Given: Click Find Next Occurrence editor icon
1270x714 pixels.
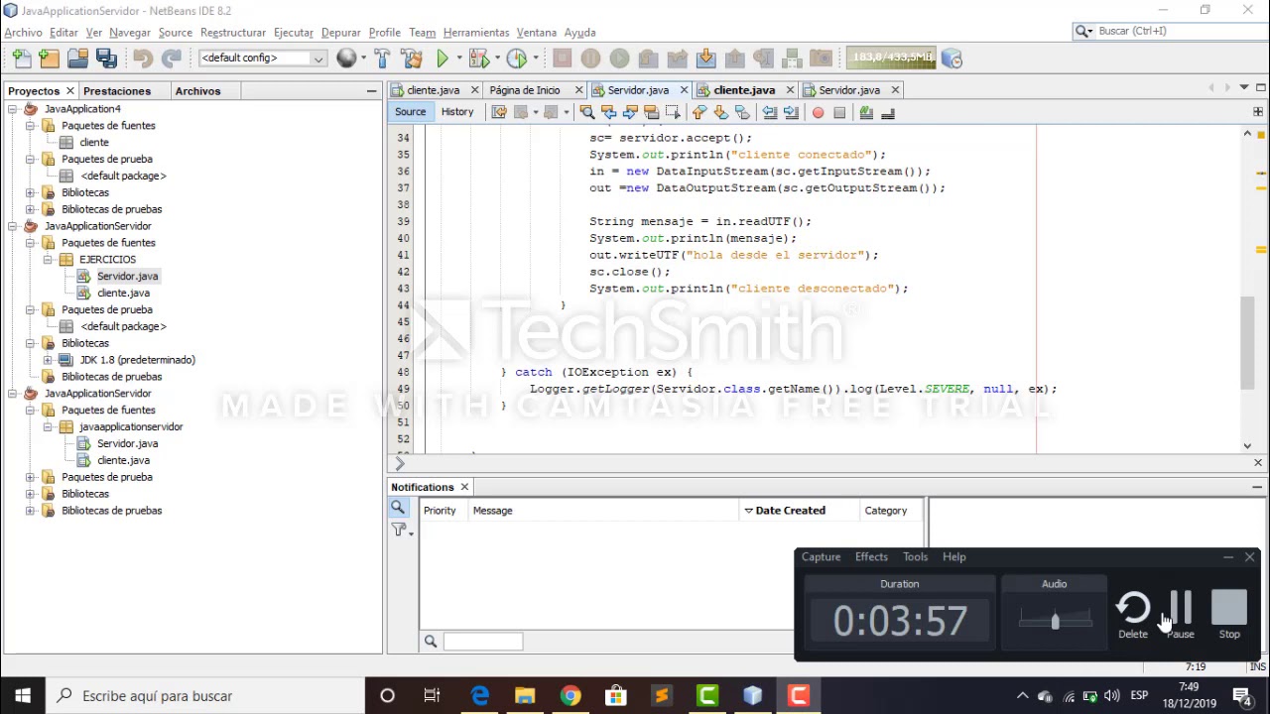Looking at the screenshot, I should tap(629, 112).
